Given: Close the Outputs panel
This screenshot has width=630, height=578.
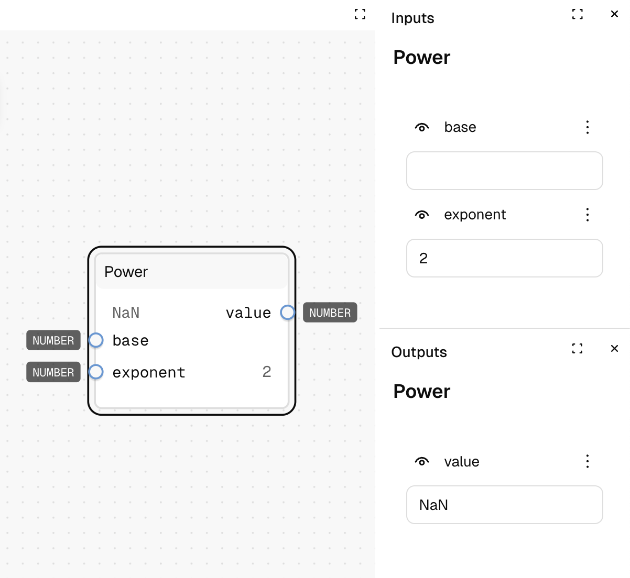Looking at the screenshot, I should click(x=615, y=349).
